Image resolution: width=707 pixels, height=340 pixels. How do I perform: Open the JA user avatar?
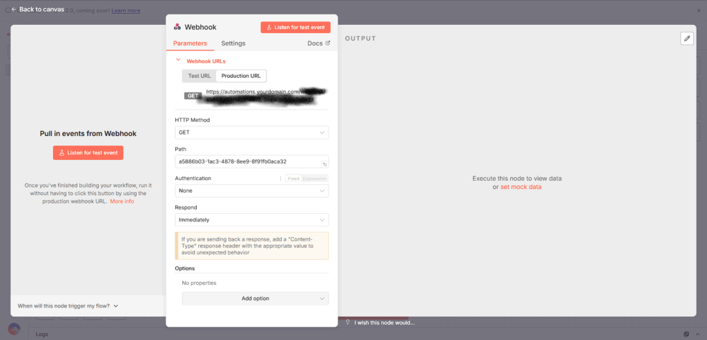coord(14,329)
